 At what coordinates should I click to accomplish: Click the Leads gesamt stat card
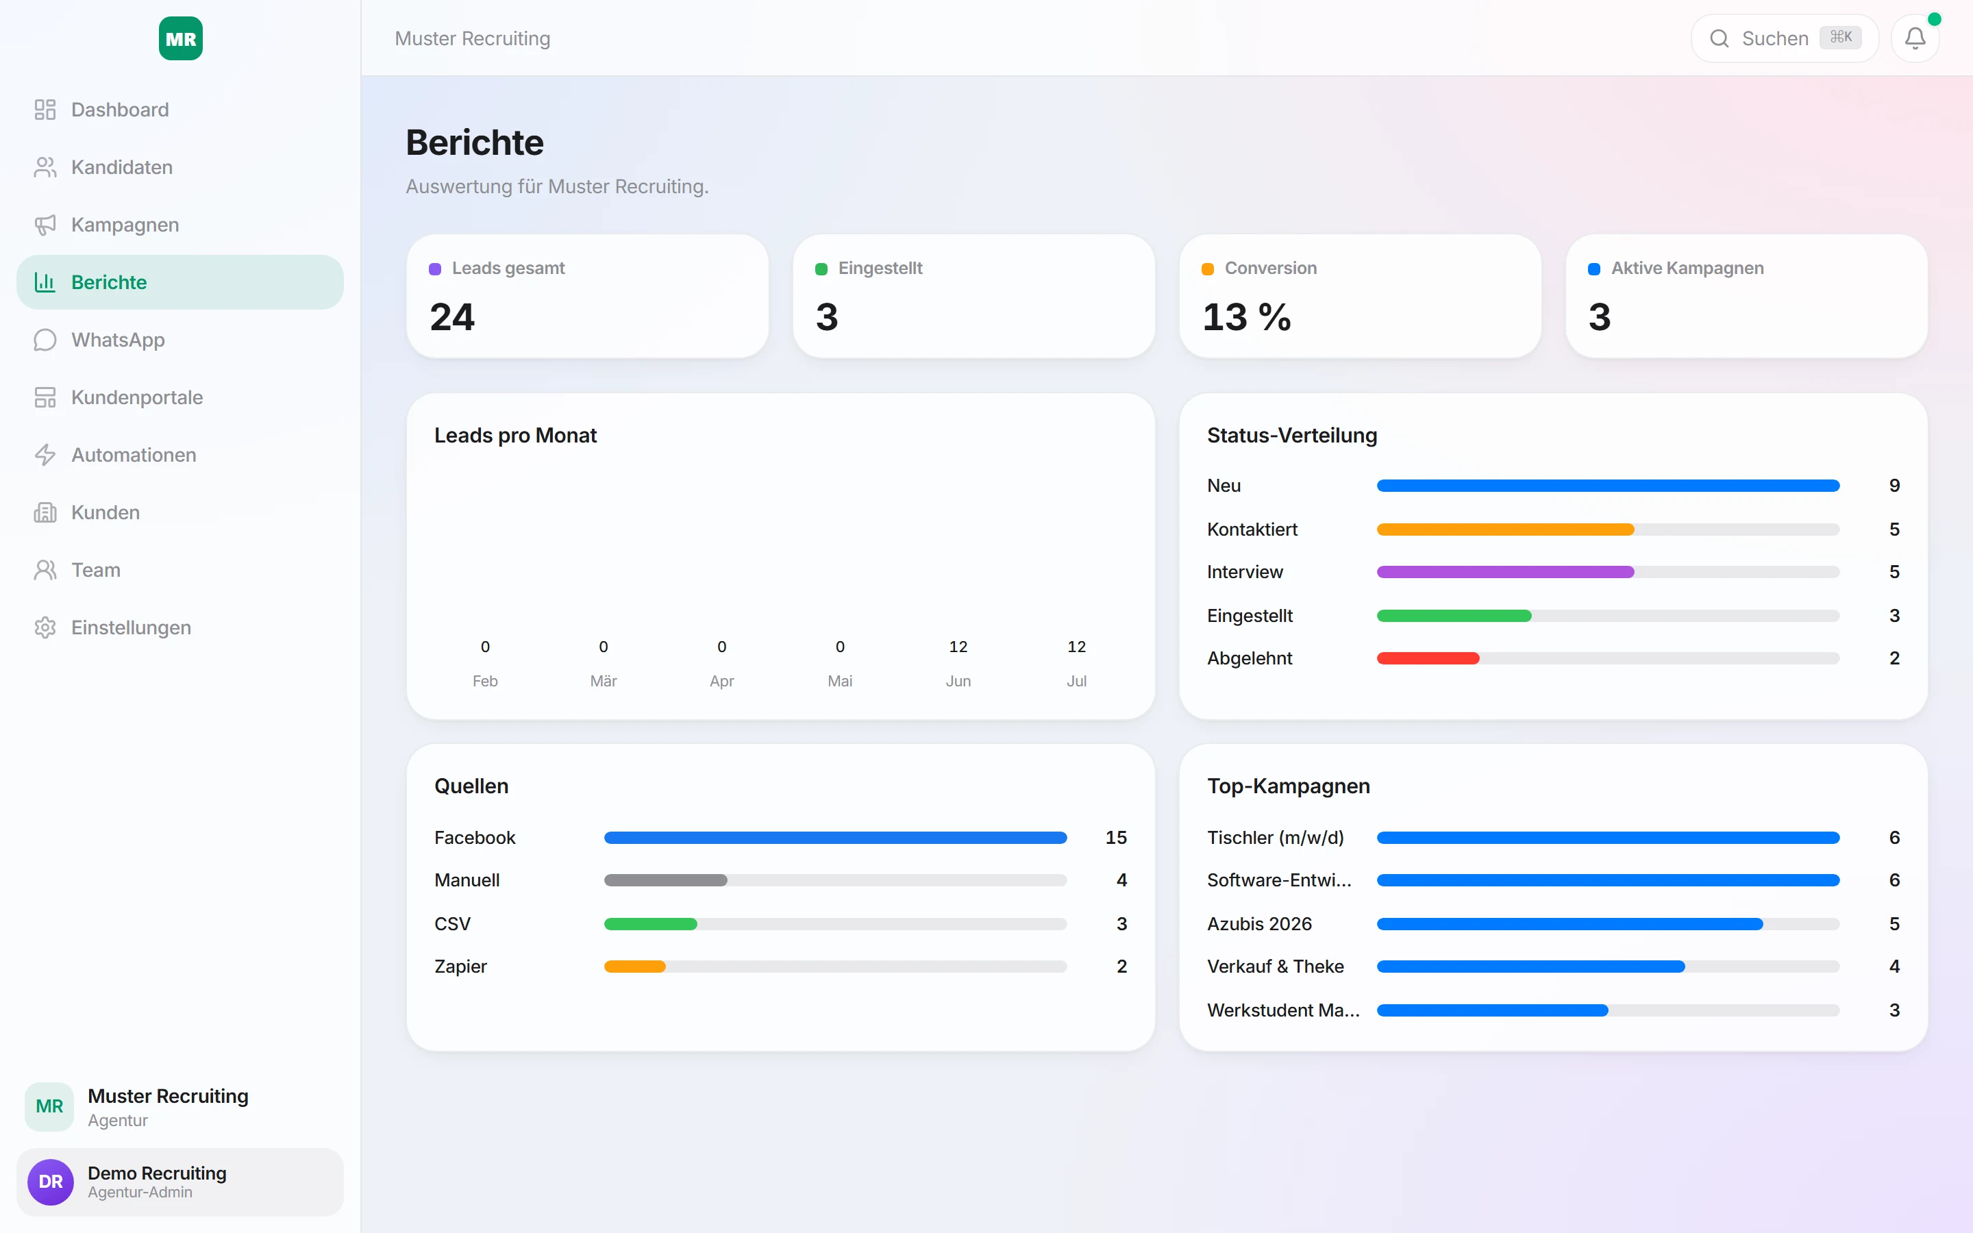click(x=587, y=296)
